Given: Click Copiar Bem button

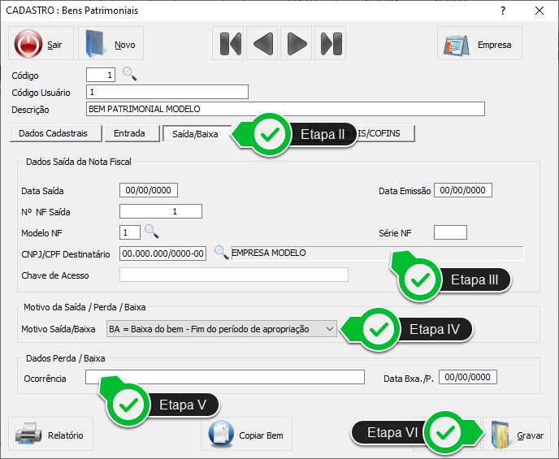Looking at the screenshot, I should [x=246, y=435].
